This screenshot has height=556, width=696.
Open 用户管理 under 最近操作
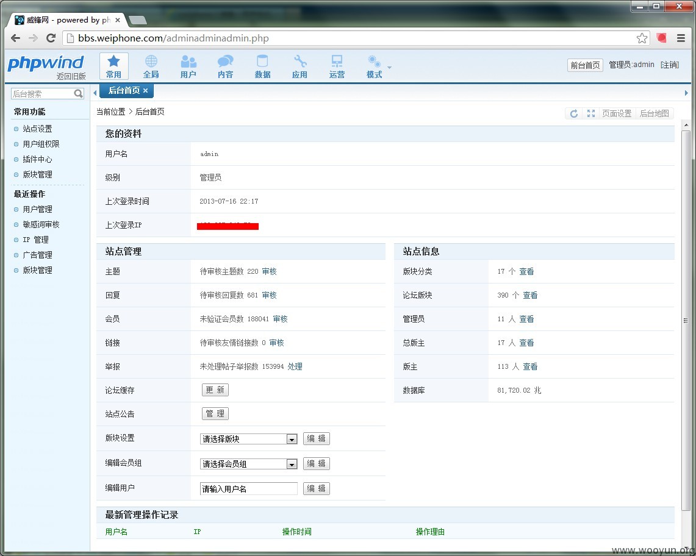click(x=37, y=209)
